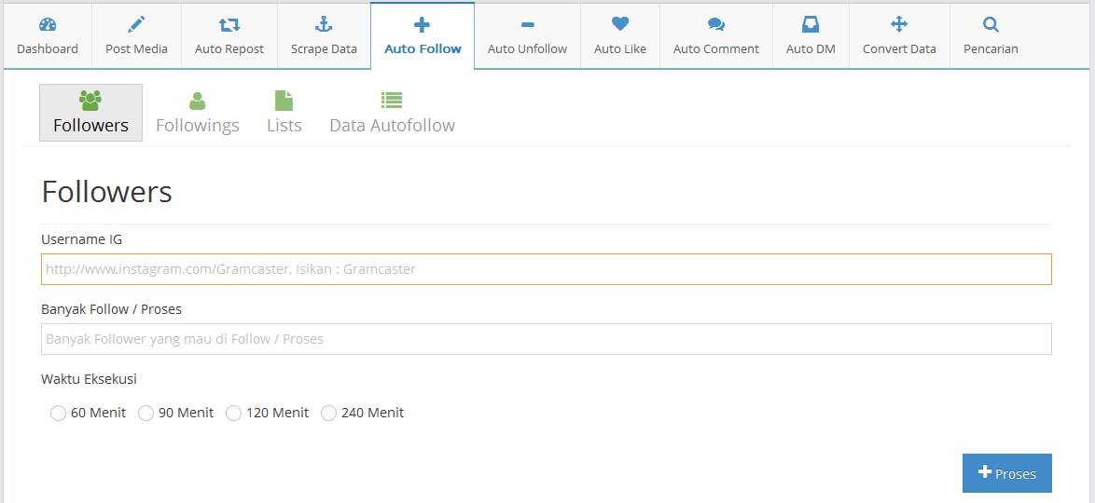Focus the Username IG input field
Image resolution: width=1095 pixels, height=503 pixels.
pyautogui.click(x=547, y=268)
